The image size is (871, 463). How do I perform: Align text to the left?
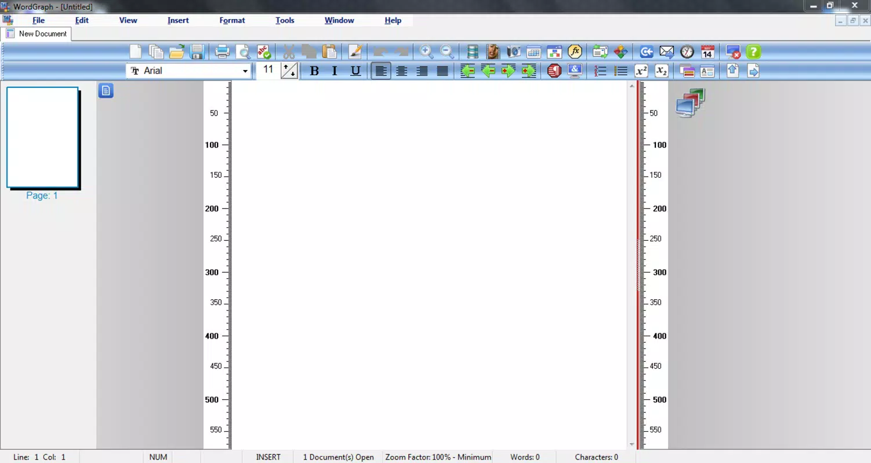pyautogui.click(x=381, y=71)
